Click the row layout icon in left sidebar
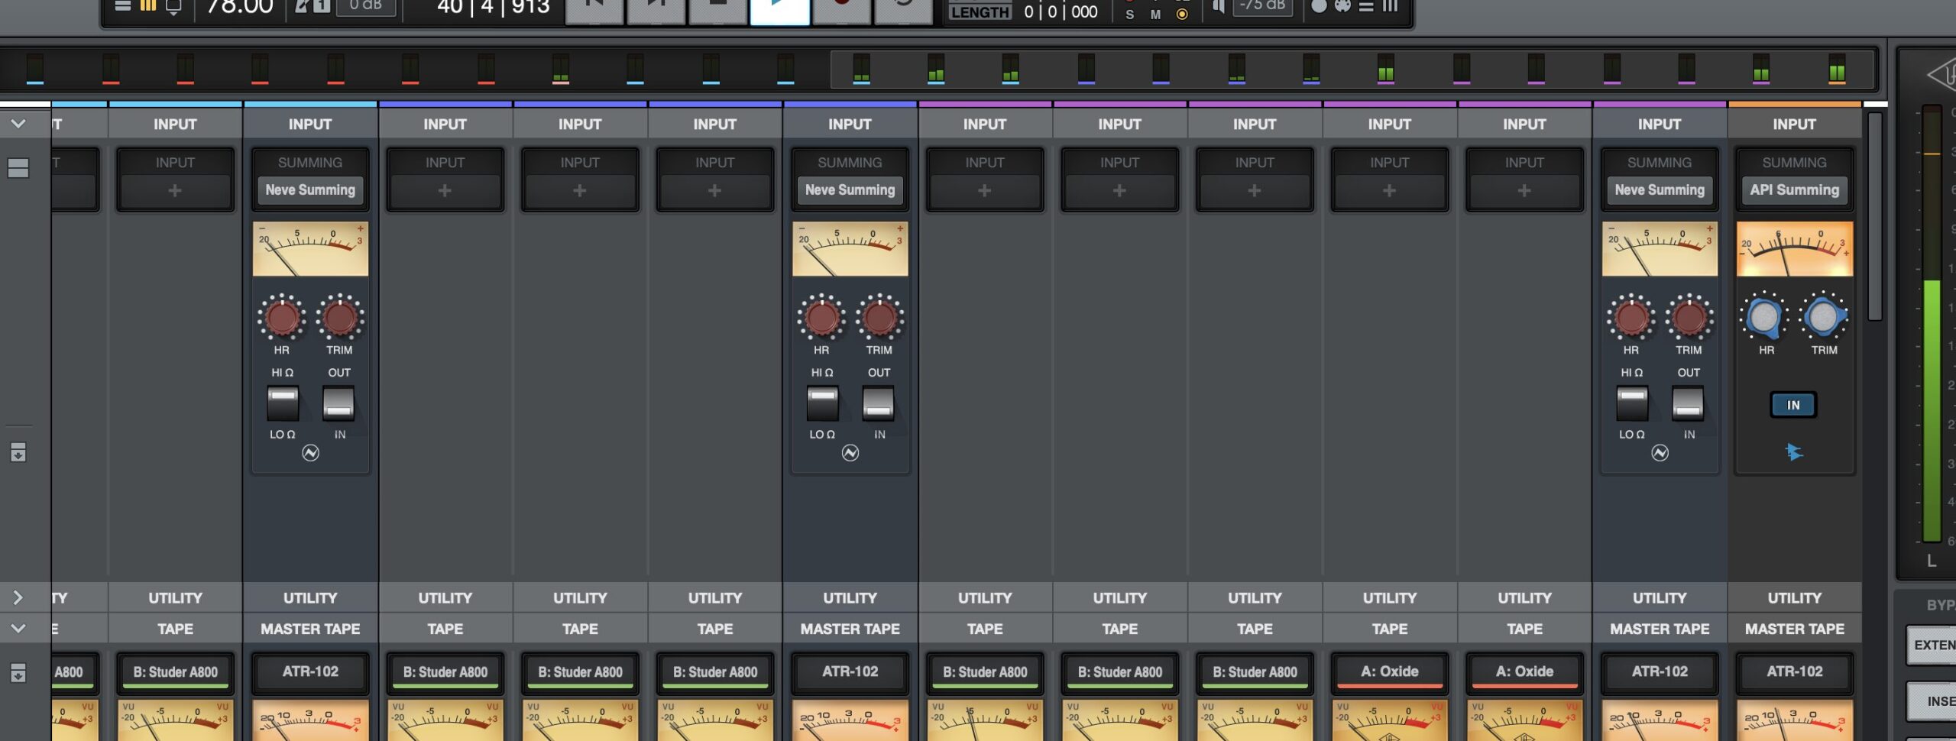 (x=18, y=168)
